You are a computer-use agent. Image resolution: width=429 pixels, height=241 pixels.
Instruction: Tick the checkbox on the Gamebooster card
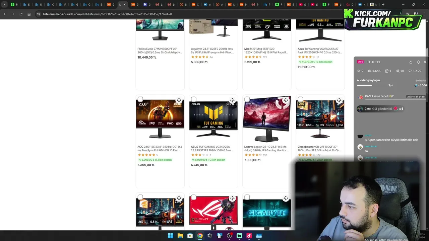[x=300, y=99]
